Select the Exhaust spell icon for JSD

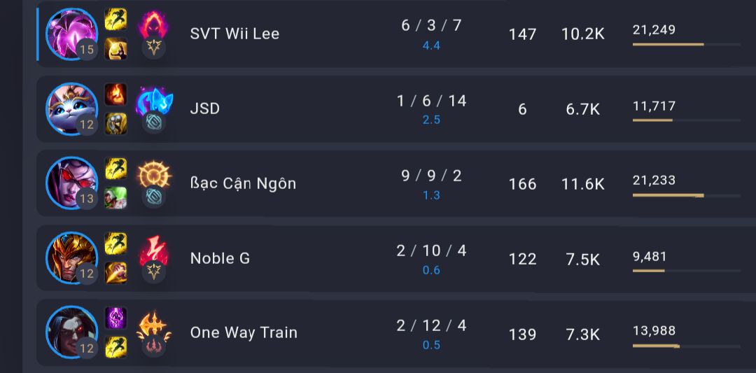point(115,124)
